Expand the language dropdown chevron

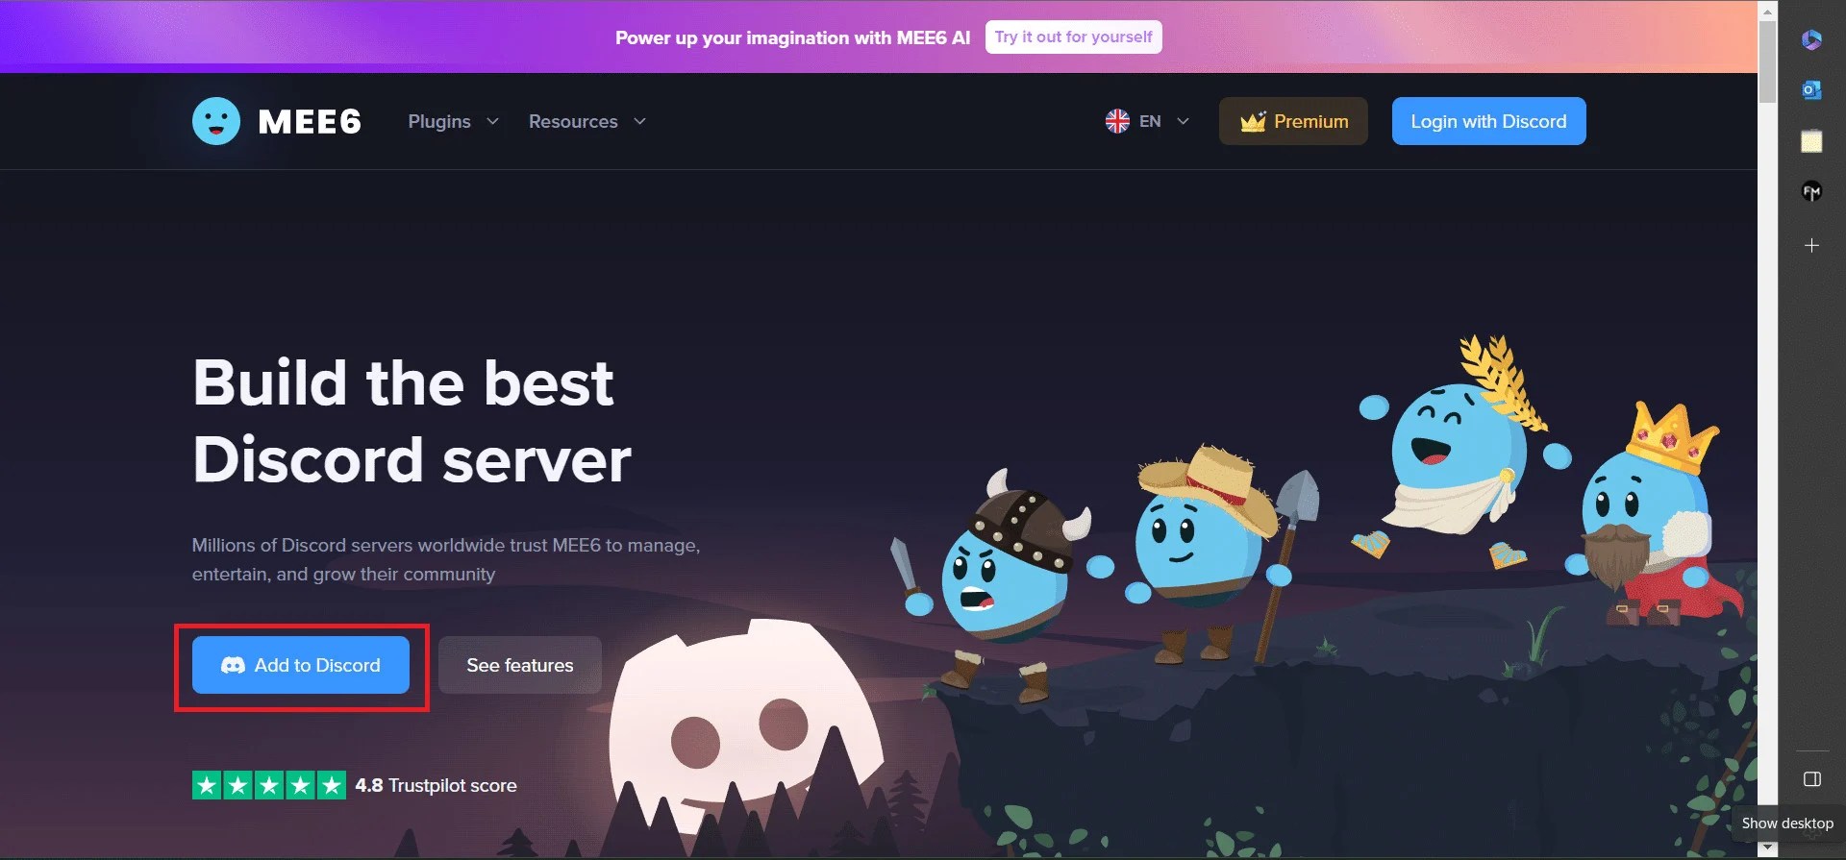(1183, 121)
